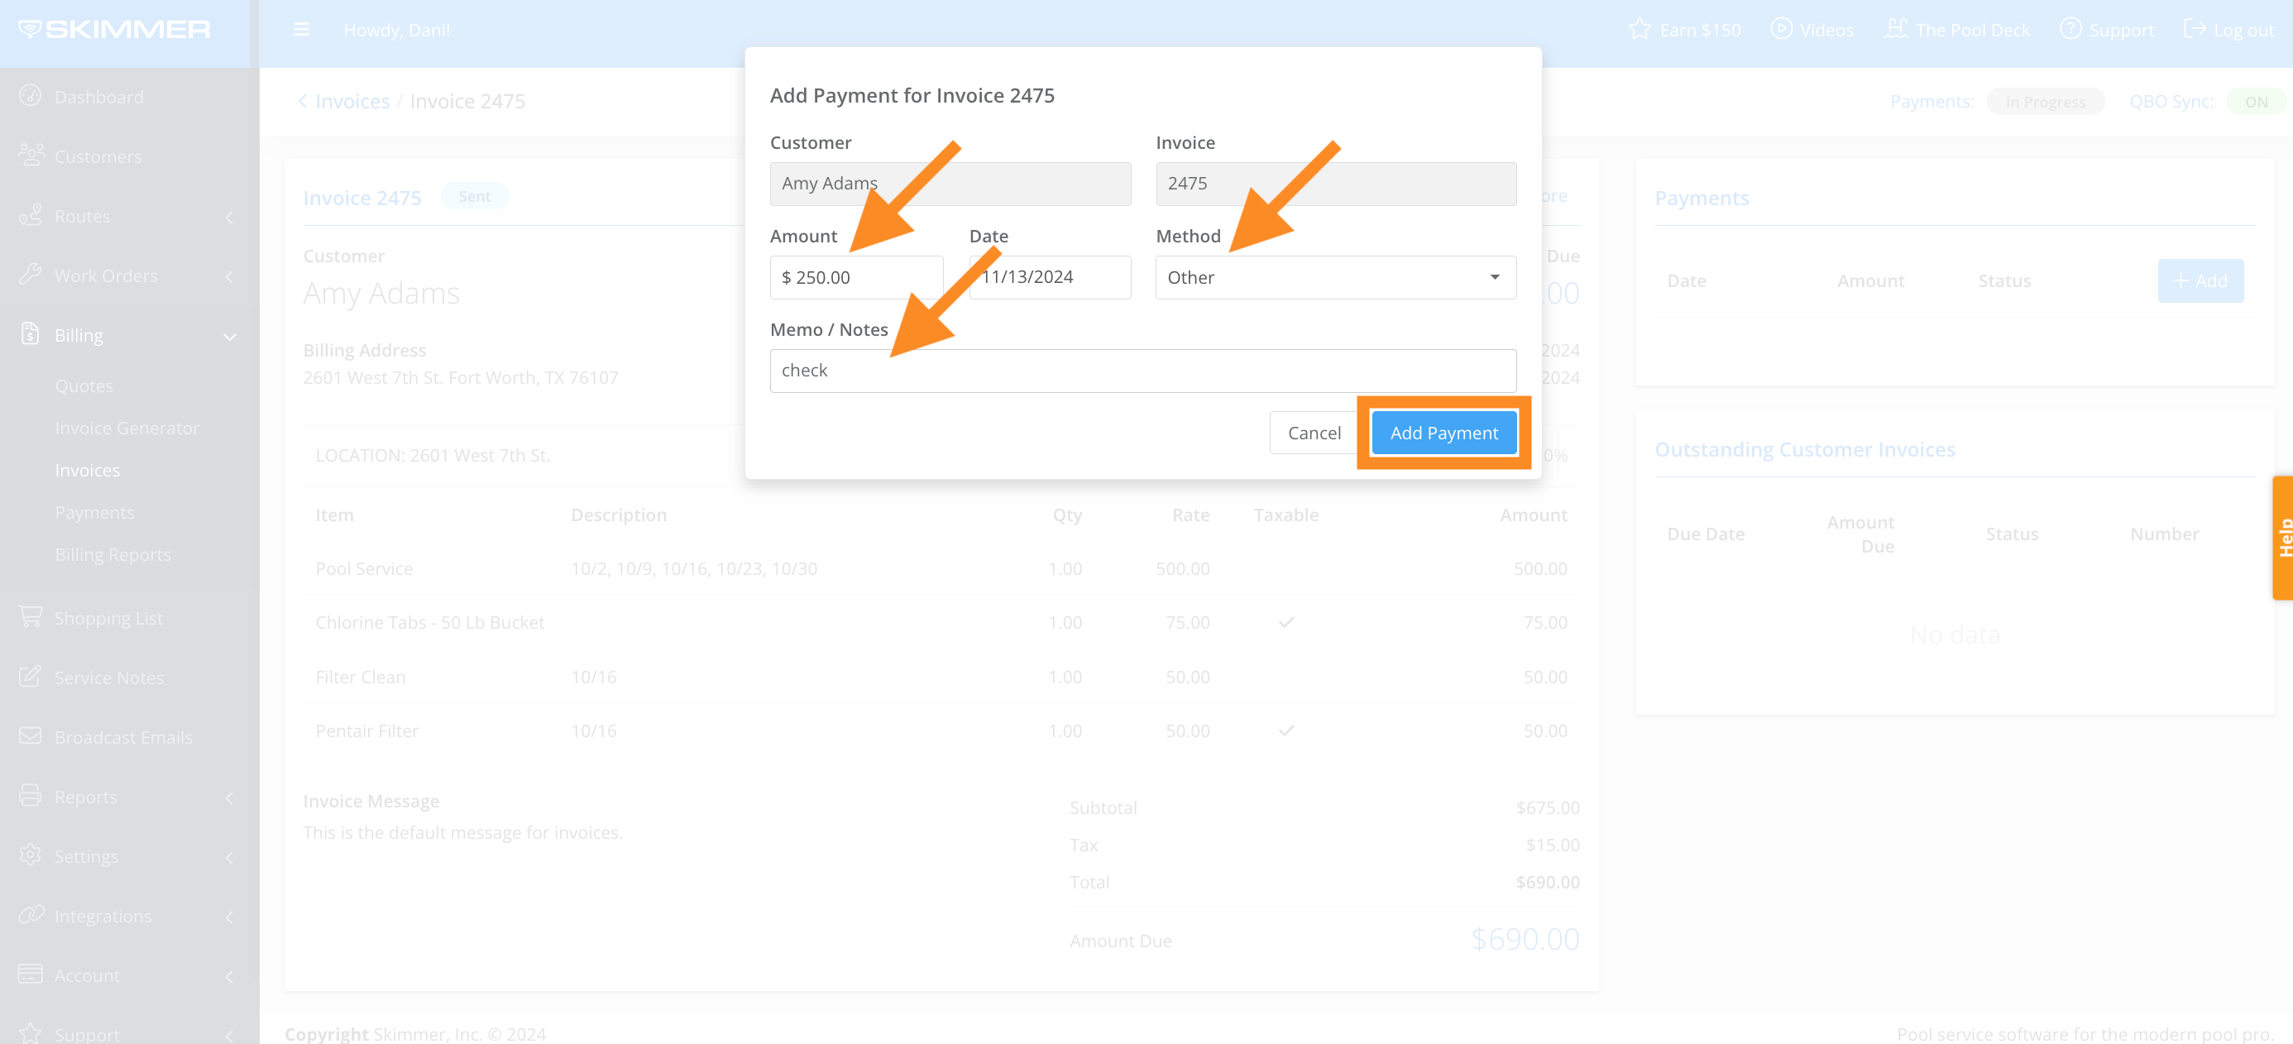Click the Amount field with $ 250.00
Viewport: 2293px width, 1044px height.
[855, 278]
